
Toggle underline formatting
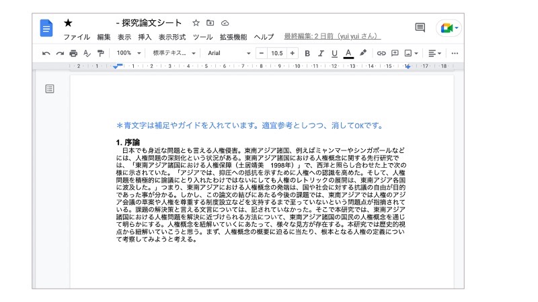pyautogui.click(x=334, y=53)
